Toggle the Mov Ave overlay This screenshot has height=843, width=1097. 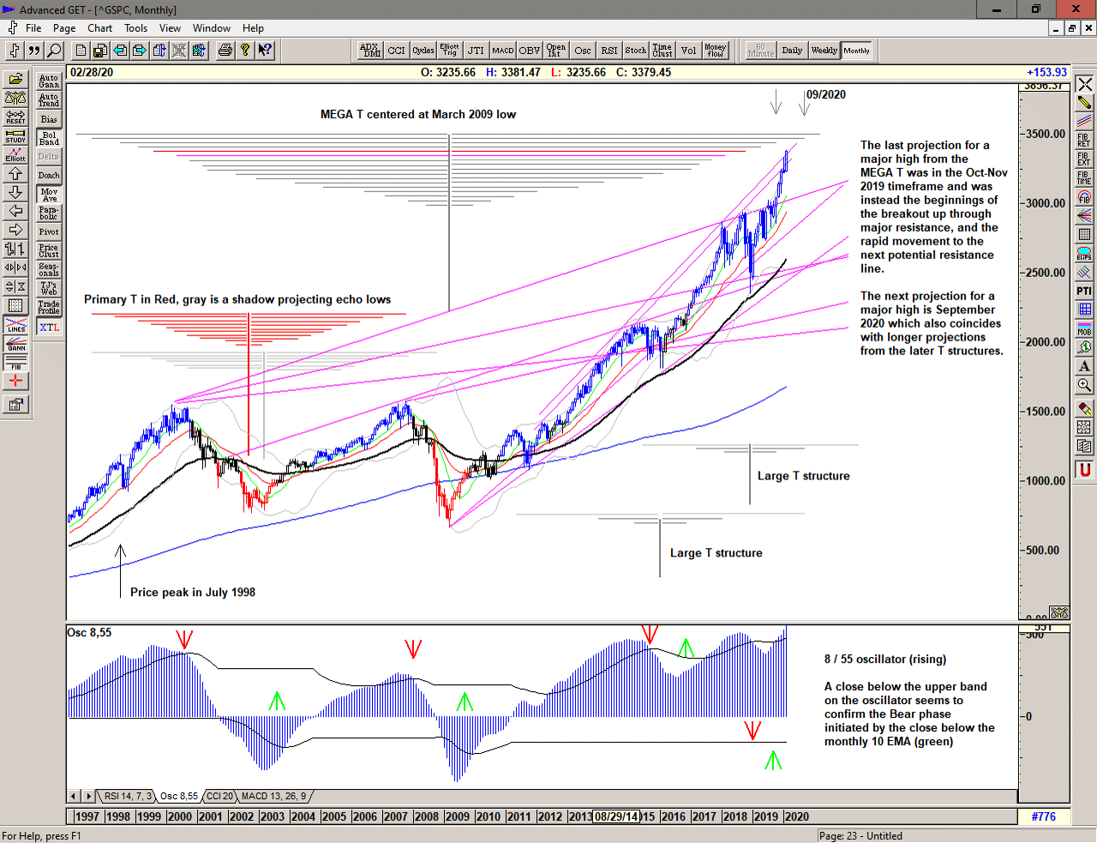(49, 195)
